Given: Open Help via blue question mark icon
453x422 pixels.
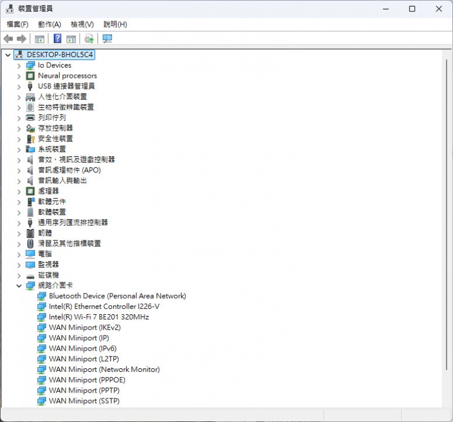Looking at the screenshot, I should click(57, 38).
